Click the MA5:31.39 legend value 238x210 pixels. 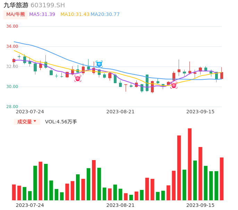pyautogui.click(x=42, y=15)
